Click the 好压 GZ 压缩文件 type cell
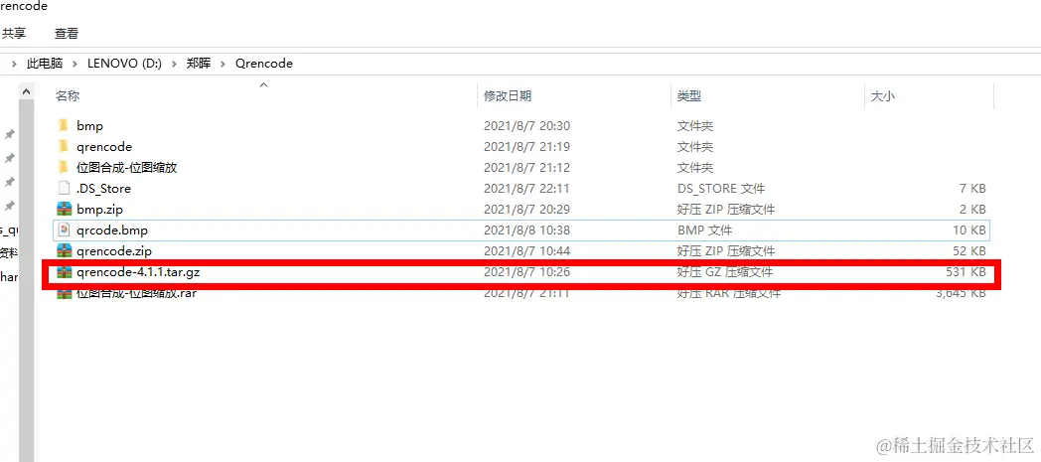The height and width of the screenshot is (462, 1041). [725, 272]
